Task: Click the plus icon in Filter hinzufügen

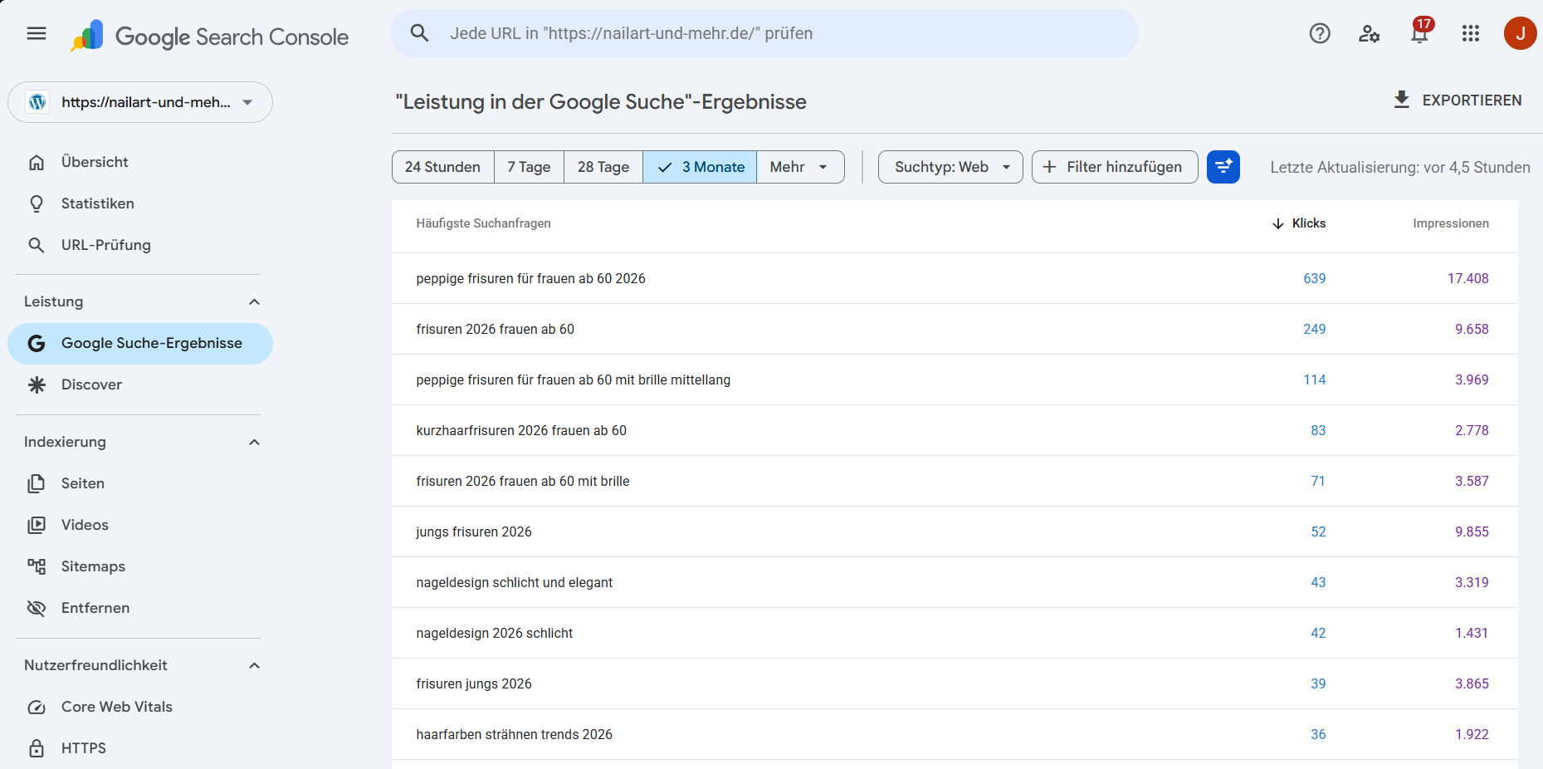Action: pos(1049,167)
